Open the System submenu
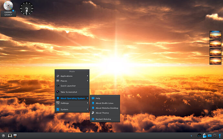Screen dimensions: 223x139 (72, 109)
